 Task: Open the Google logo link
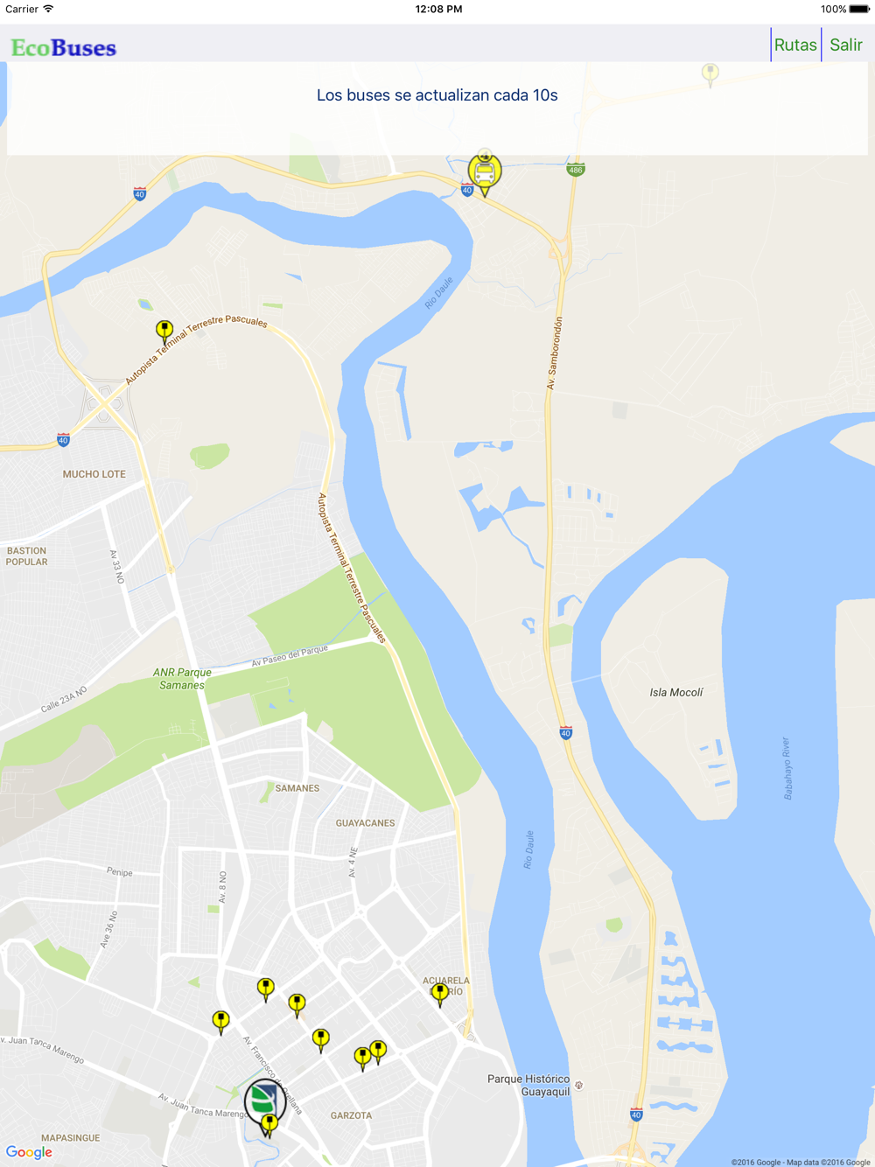pyautogui.click(x=29, y=1153)
